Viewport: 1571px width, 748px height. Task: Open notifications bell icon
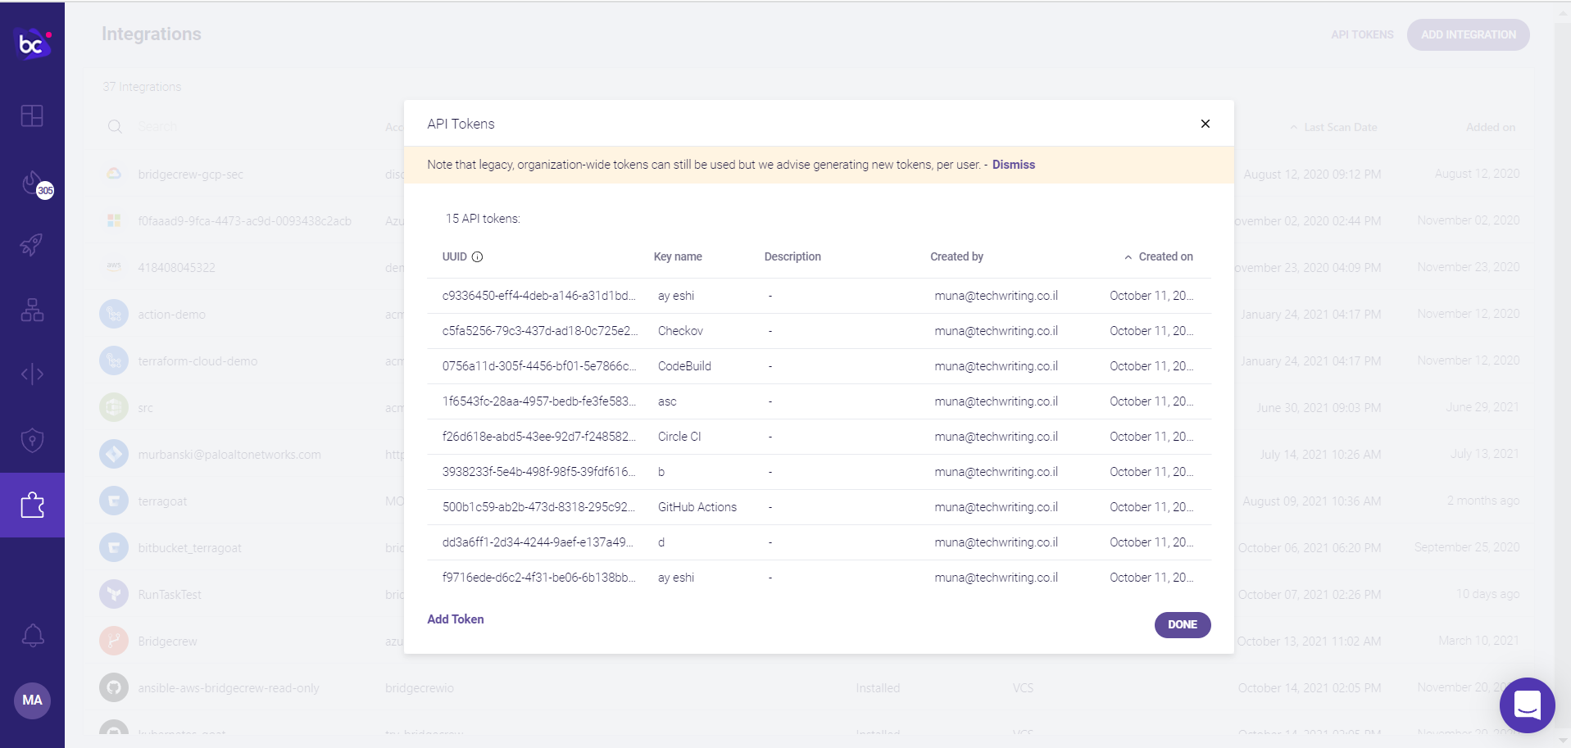tap(32, 635)
